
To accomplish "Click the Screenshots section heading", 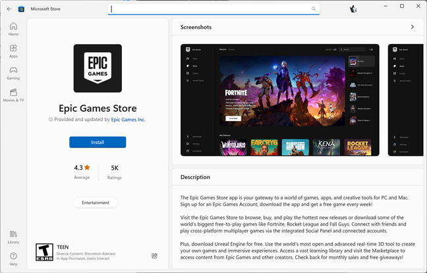I will click(x=196, y=27).
